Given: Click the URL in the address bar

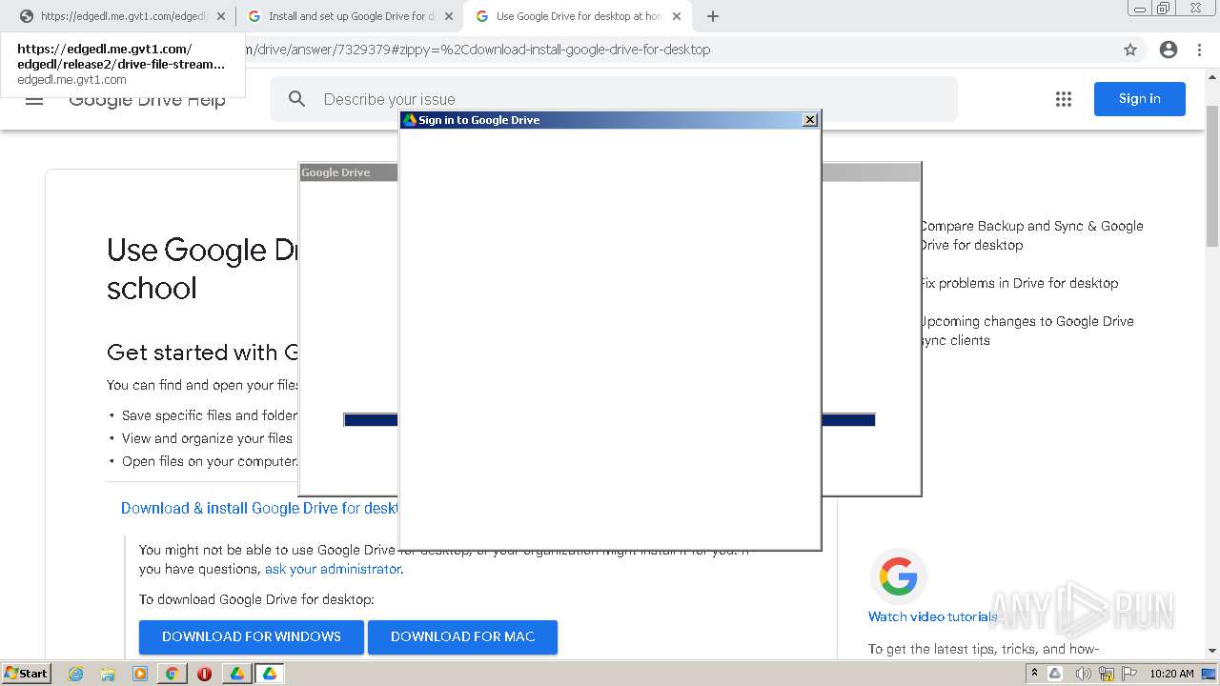Looking at the screenshot, I should tap(477, 50).
